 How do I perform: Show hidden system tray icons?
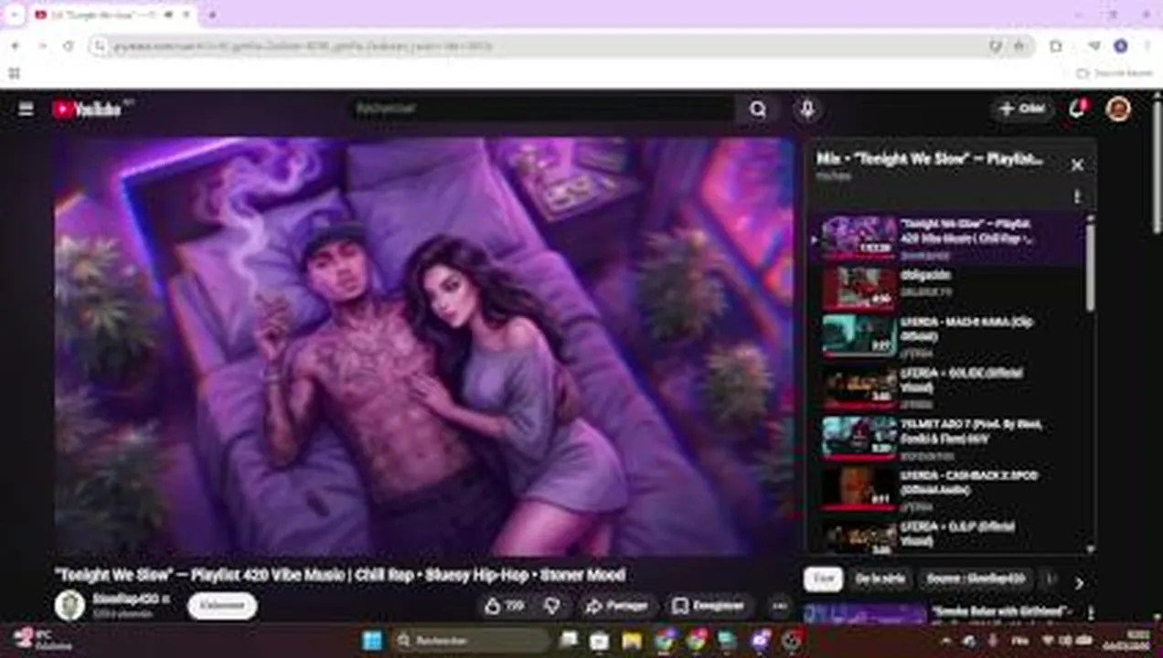[945, 641]
